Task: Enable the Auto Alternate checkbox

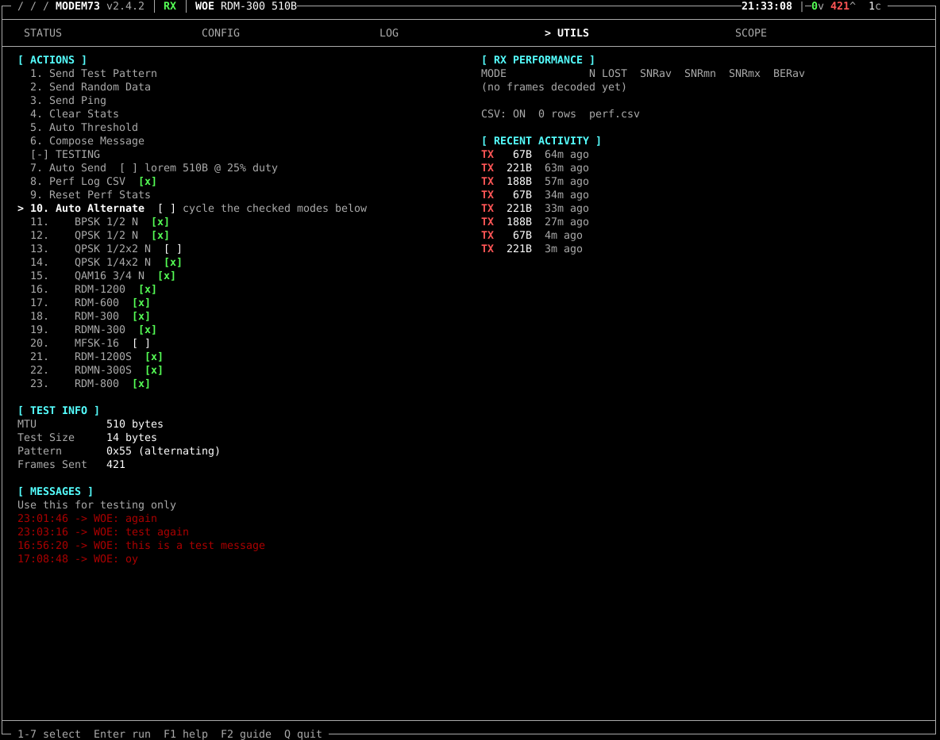Action: point(167,209)
